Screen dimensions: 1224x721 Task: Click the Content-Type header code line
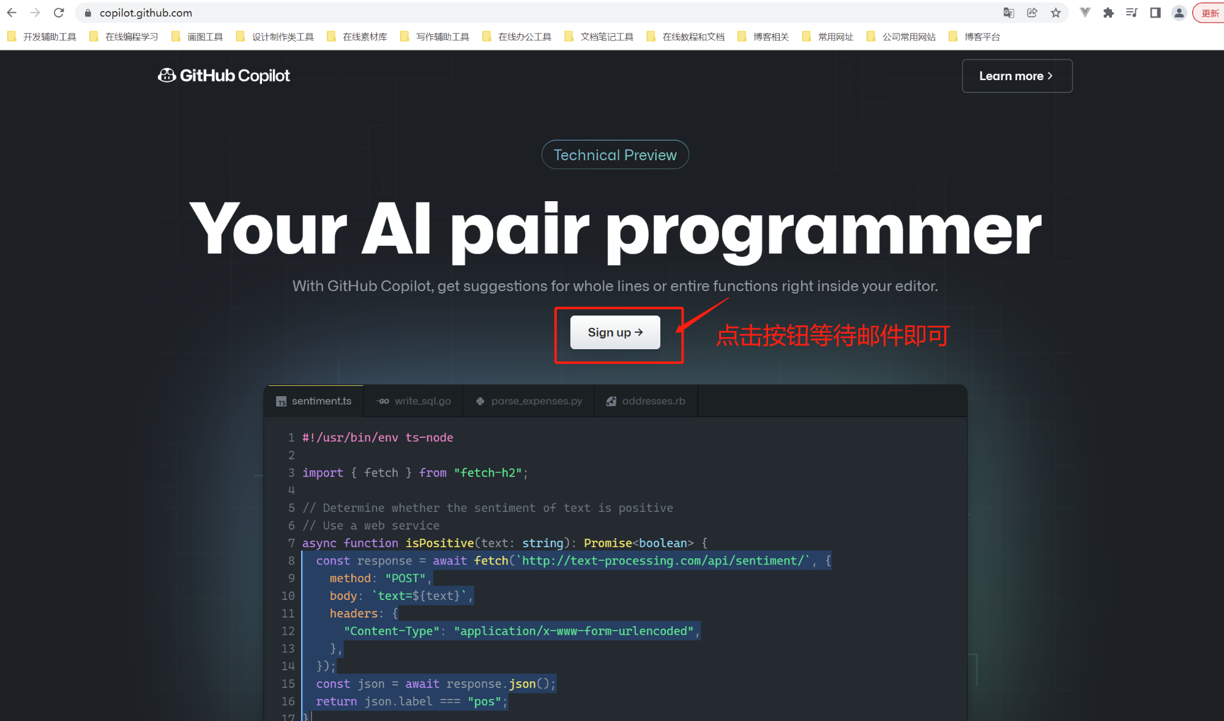521,631
